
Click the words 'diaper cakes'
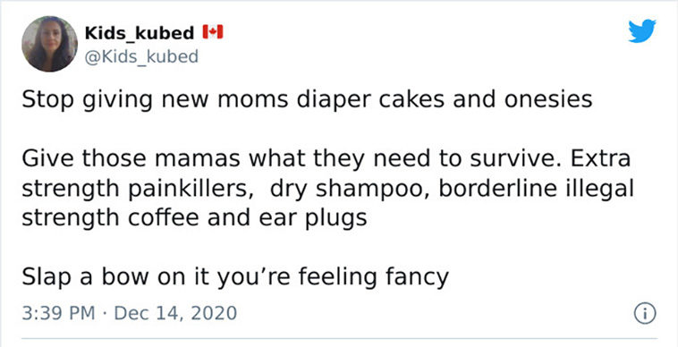click(370, 100)
